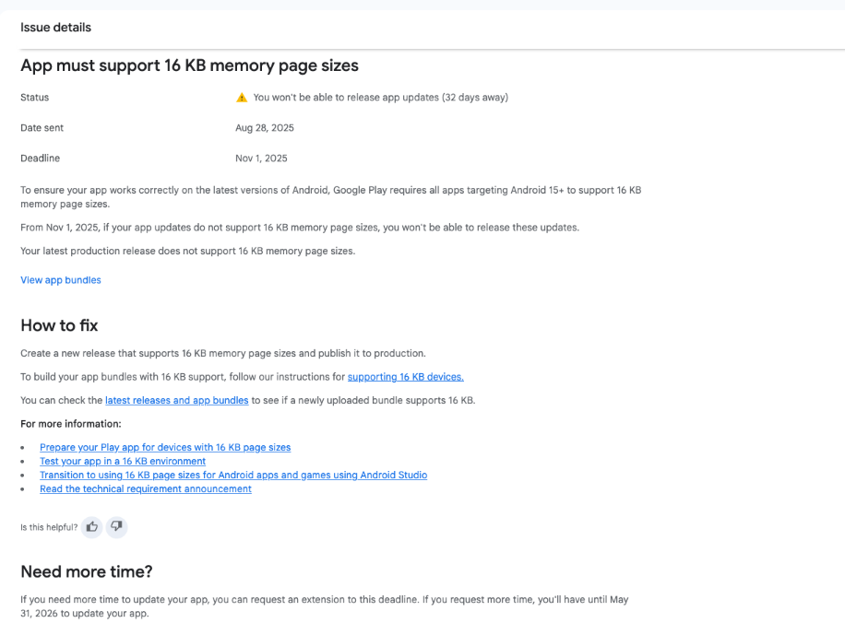This screenshot has height=623, width=845.
Task: Open the View app bundles link
Action: coord(61,280)
